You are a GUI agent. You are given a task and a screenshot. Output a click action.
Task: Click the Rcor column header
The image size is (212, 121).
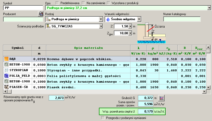point(199,48)
